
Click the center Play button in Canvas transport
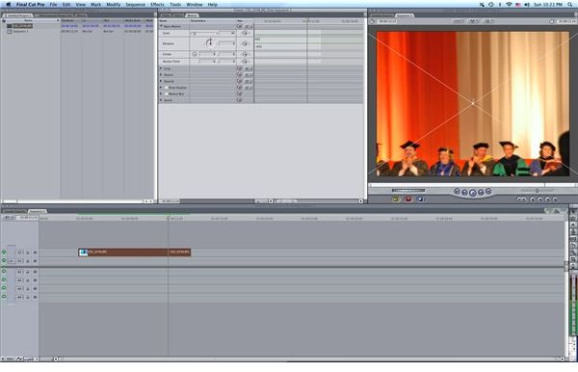pos(473,193)
